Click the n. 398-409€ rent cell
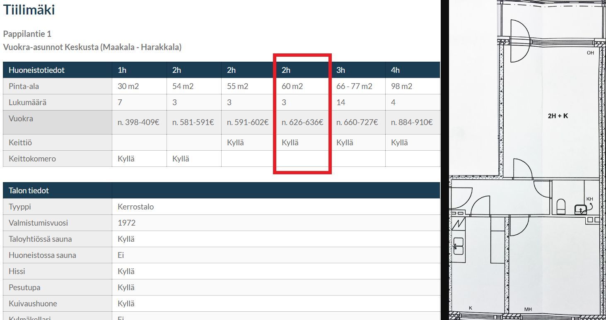This screenshot has width=606, height=320. [x=138, y=122]
